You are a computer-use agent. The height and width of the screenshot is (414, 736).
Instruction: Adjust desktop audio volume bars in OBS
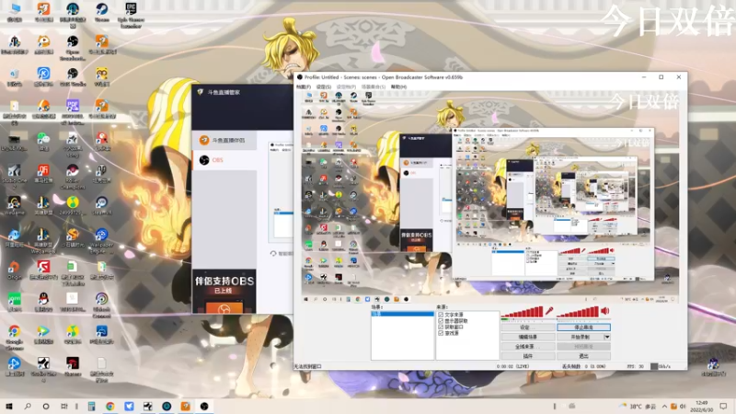pos(578,312)
